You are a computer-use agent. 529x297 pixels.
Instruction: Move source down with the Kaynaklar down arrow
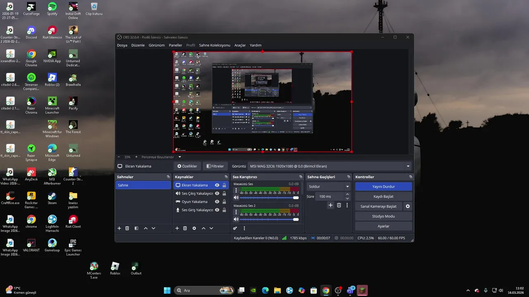pyautogui.click(x=211, y=228)
